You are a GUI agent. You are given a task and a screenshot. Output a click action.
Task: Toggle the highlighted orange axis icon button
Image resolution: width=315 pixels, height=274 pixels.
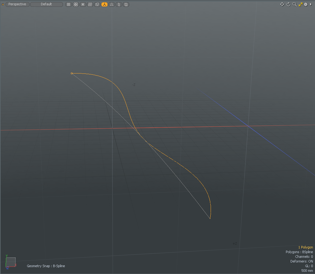pyautogui.click(x=104, y=5)
